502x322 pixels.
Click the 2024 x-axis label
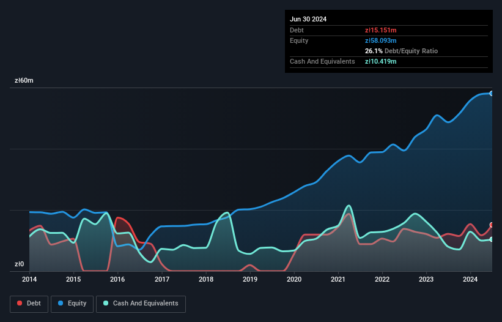click(470, 279)
